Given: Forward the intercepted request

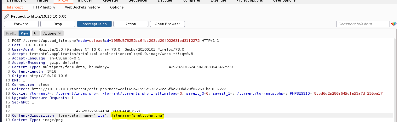Looking at the screenshot, I should 21,24.
